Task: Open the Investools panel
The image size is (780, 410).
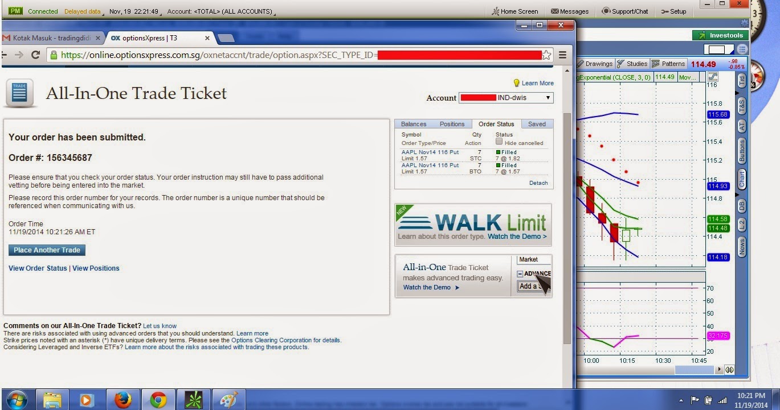Action: [x=721, y=35]
